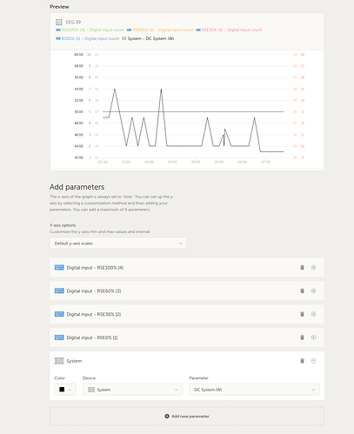Image resolution: width=354 pixels, height=434 pixels.
Task: Click the EEG 19 widget icon
Action: pos(59,22)
